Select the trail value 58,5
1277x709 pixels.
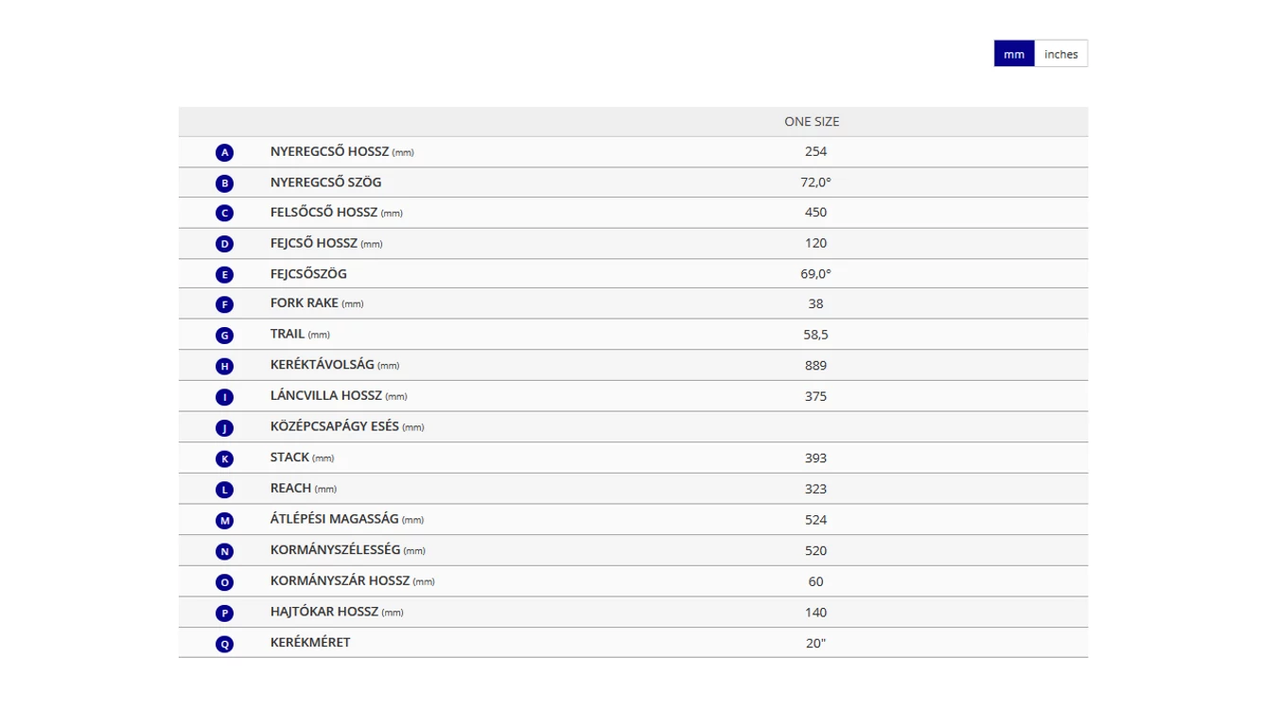click(x=815, y=335)
